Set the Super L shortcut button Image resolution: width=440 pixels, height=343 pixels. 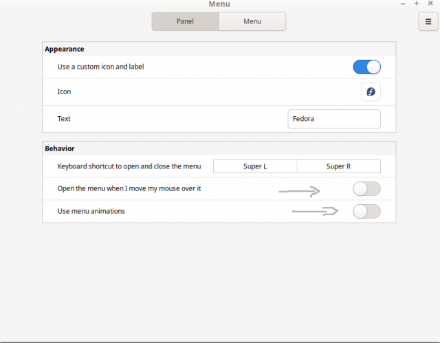coord(255,166)
